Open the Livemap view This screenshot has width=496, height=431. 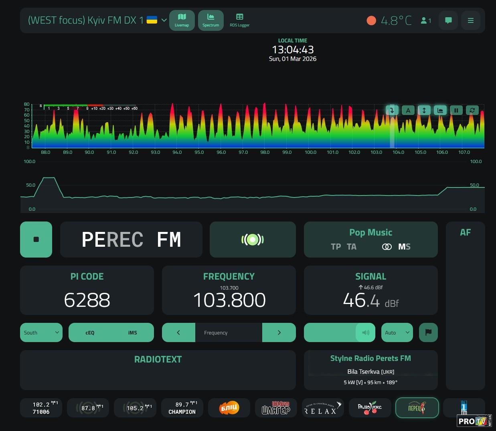(x=182, y=20)
